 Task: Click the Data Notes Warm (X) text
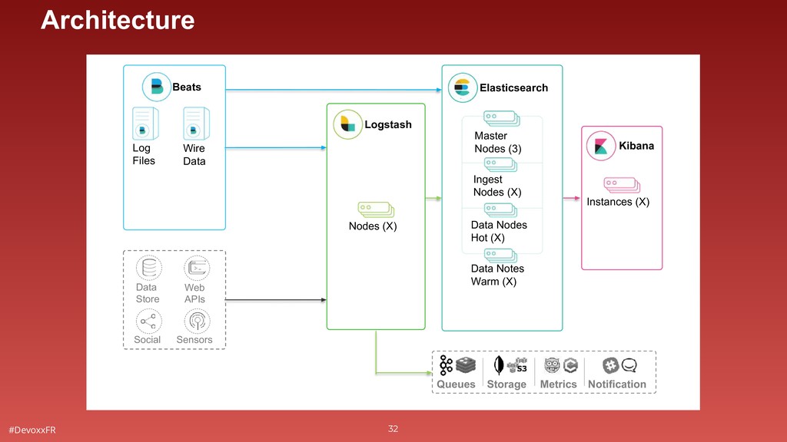497,275
